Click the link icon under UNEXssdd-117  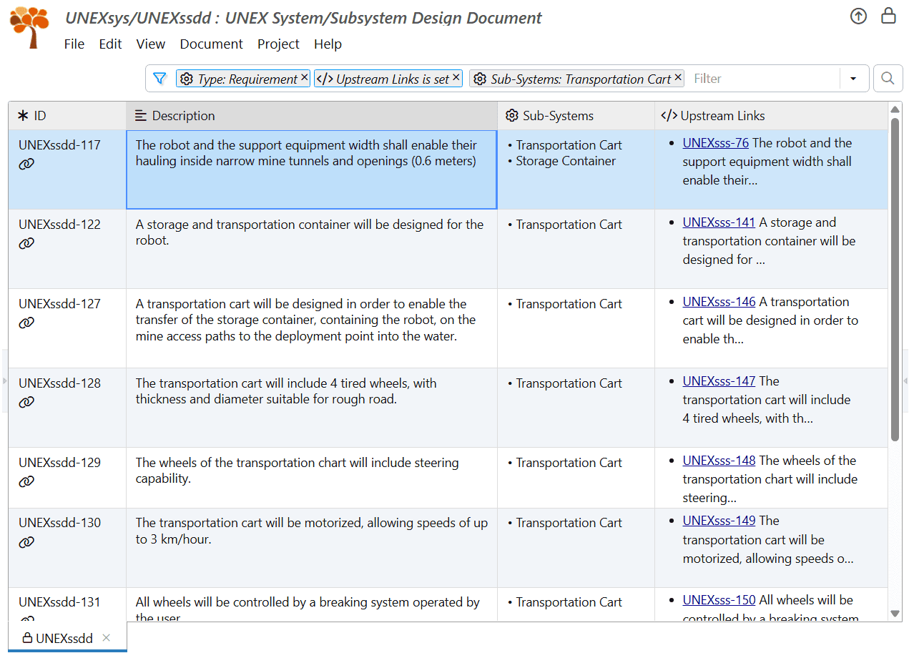coord(26,163)
